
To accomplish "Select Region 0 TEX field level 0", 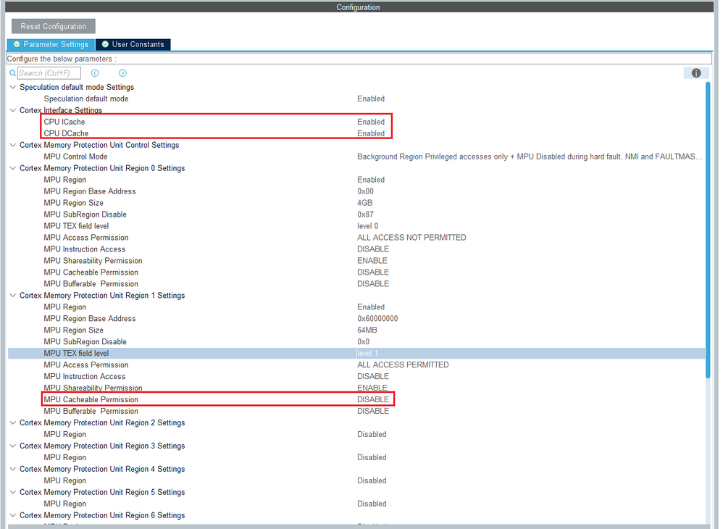I will 367,226.
